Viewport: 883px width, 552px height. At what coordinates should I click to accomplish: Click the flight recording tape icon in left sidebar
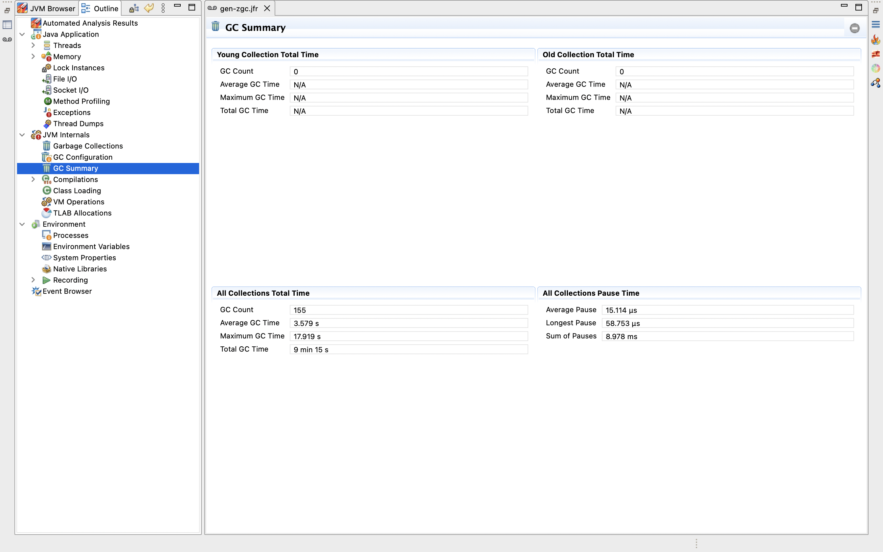click(x=7, y=39)
